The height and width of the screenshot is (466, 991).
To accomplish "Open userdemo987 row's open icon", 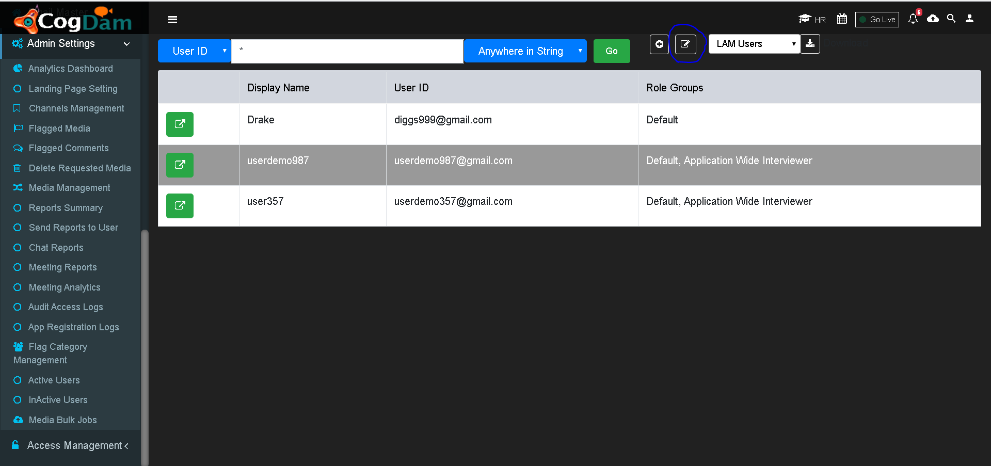I will (180, 165).
